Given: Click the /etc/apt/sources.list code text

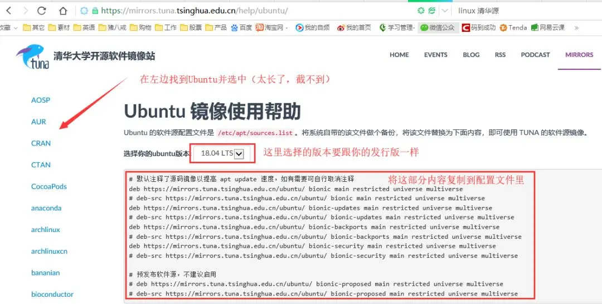Looking at the screenshot, I should [x=255, y=133].
